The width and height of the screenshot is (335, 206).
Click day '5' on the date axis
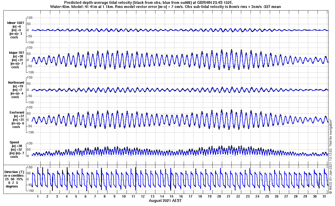pyautogui.click(x=76, y=196)
